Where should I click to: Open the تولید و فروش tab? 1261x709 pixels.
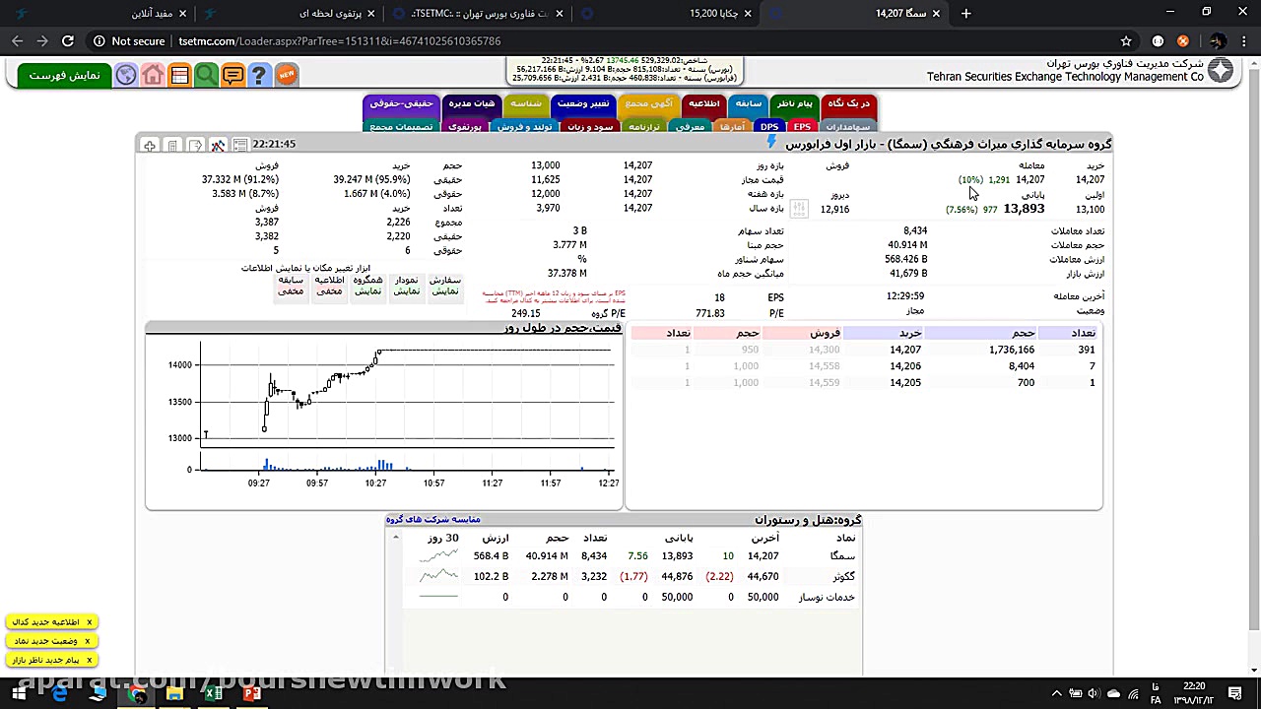click(524, 126)
